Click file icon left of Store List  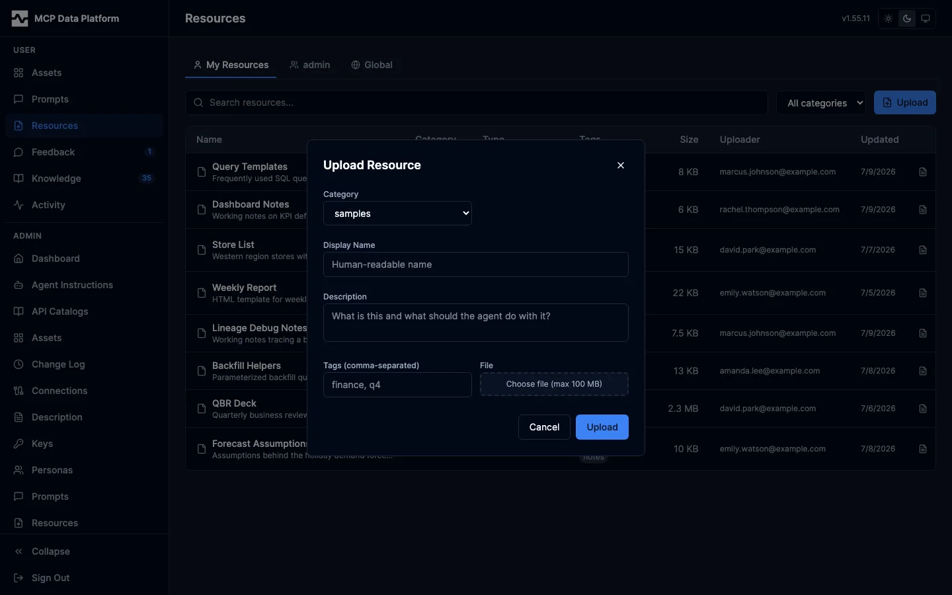(202, 250)
